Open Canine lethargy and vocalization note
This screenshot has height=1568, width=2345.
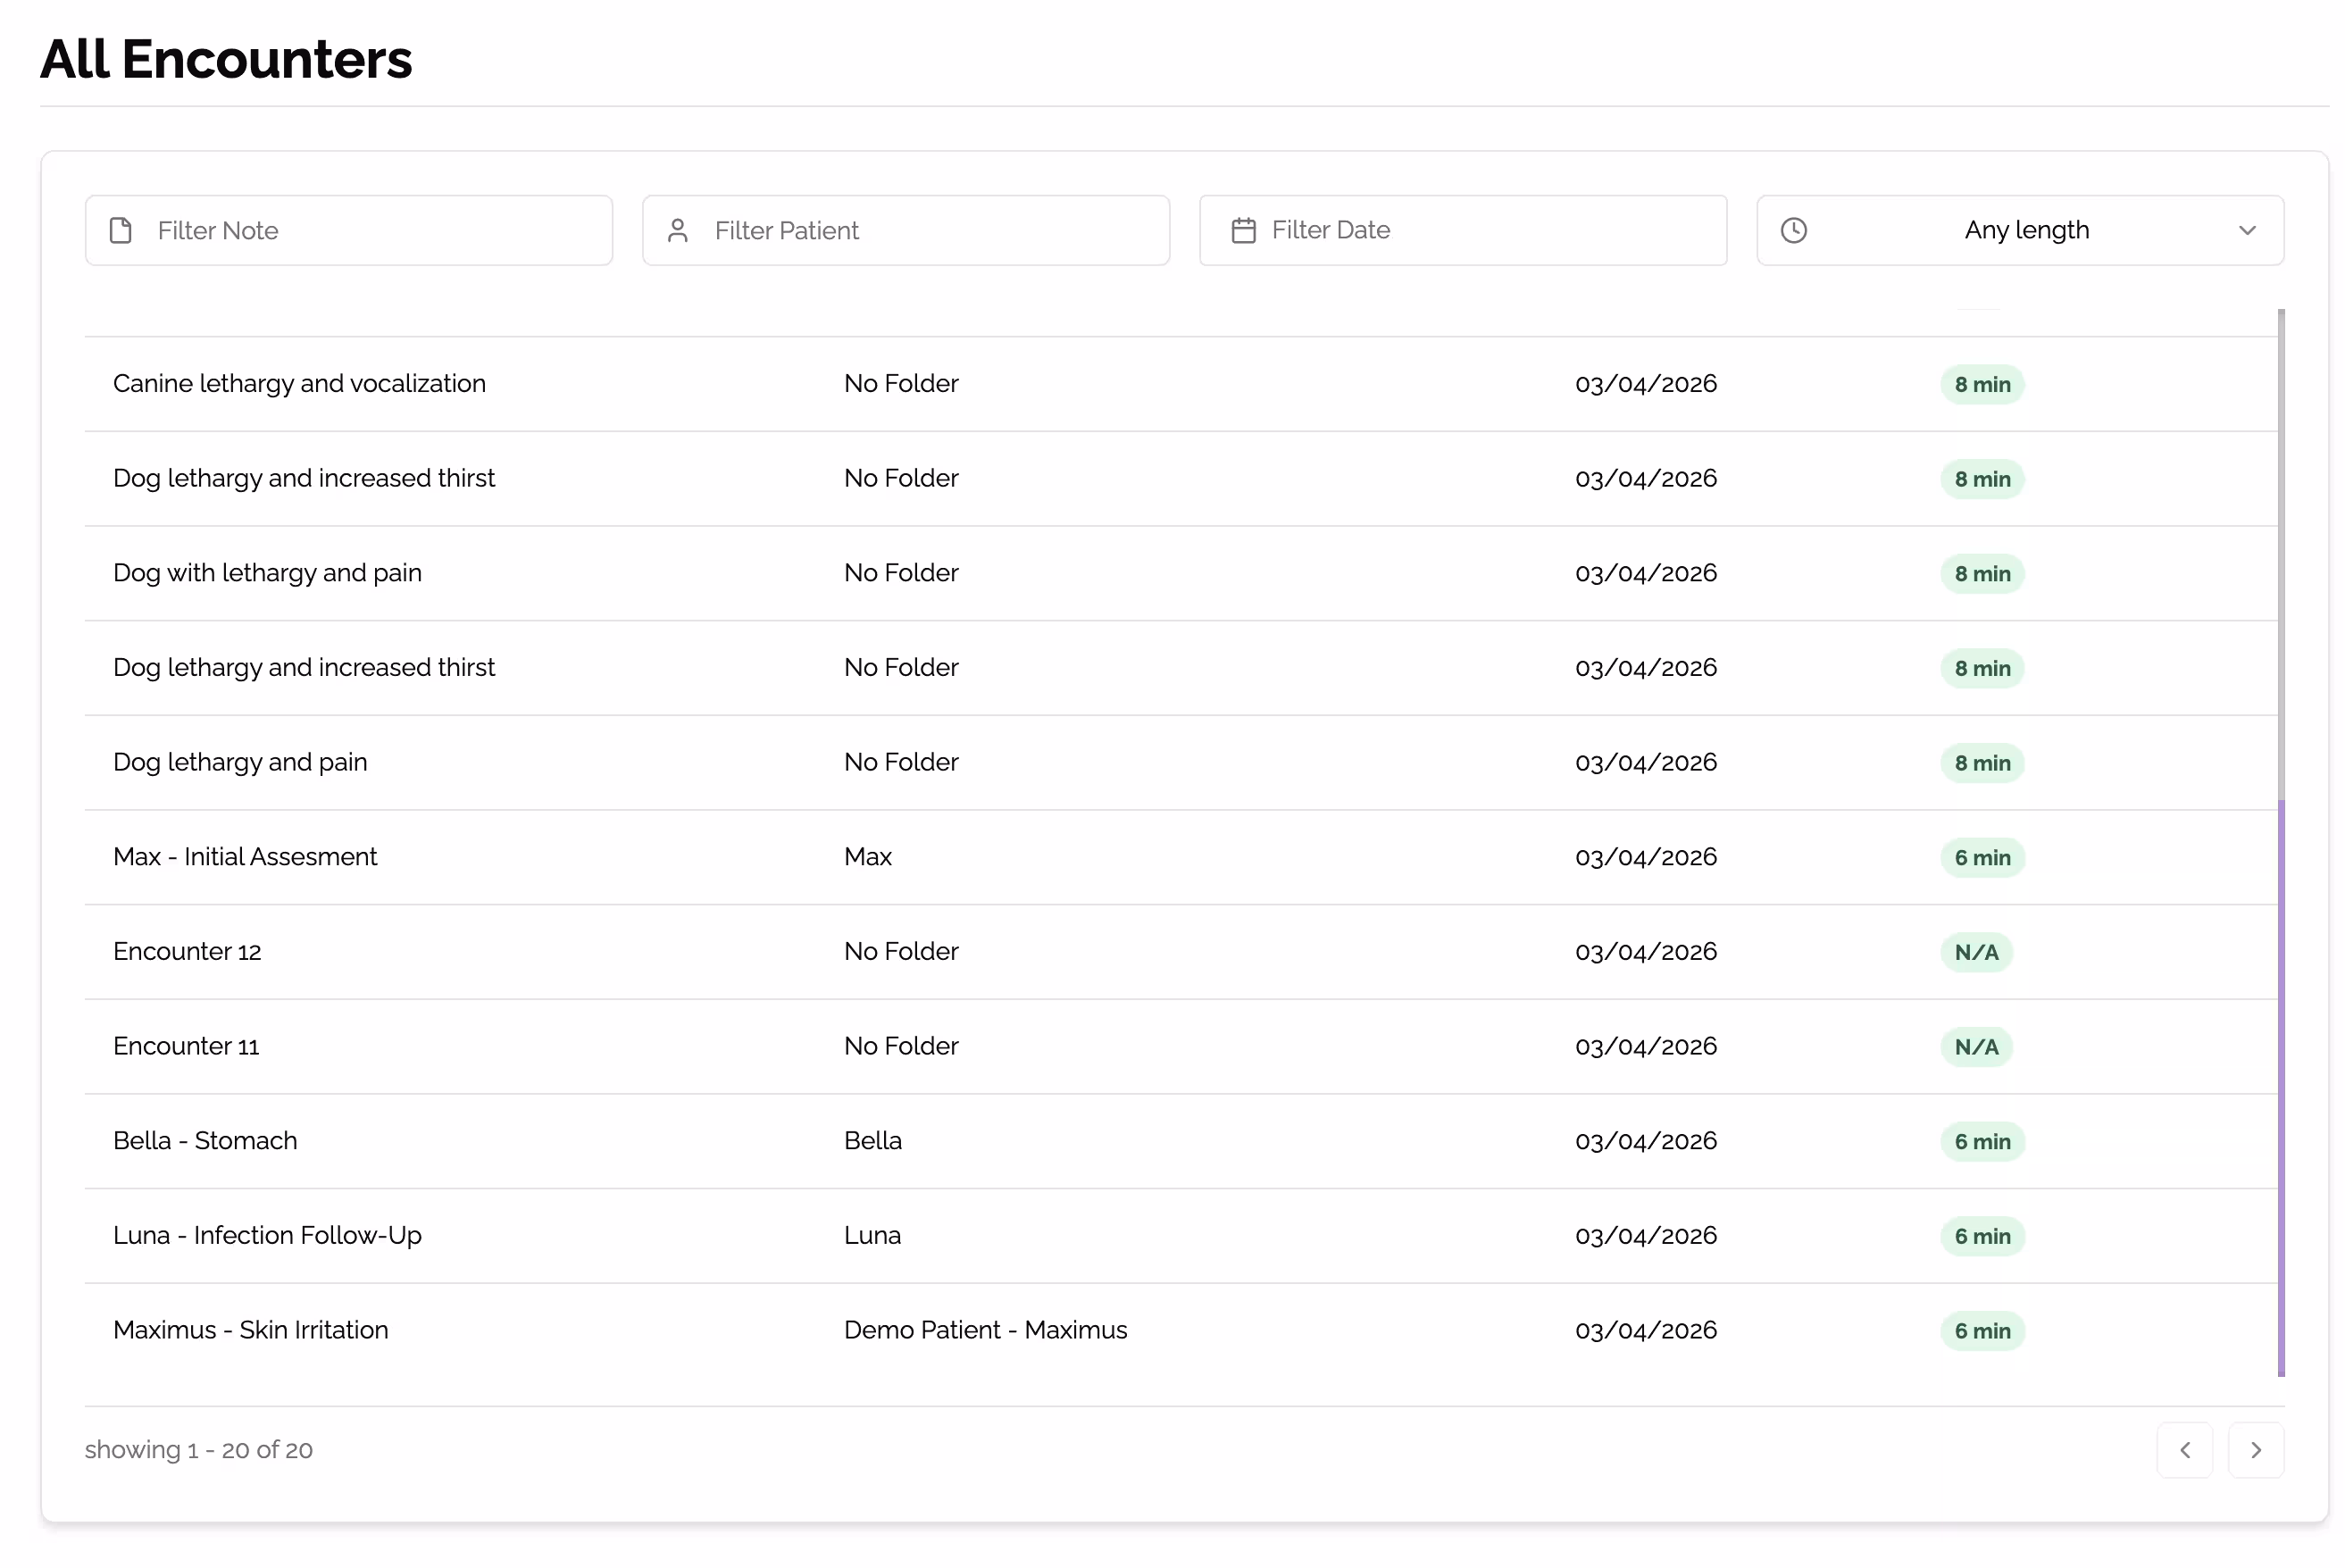[299, 384]
